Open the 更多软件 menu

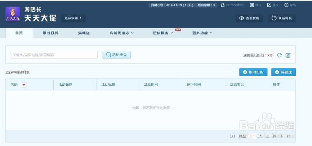[x=73, y=18]
